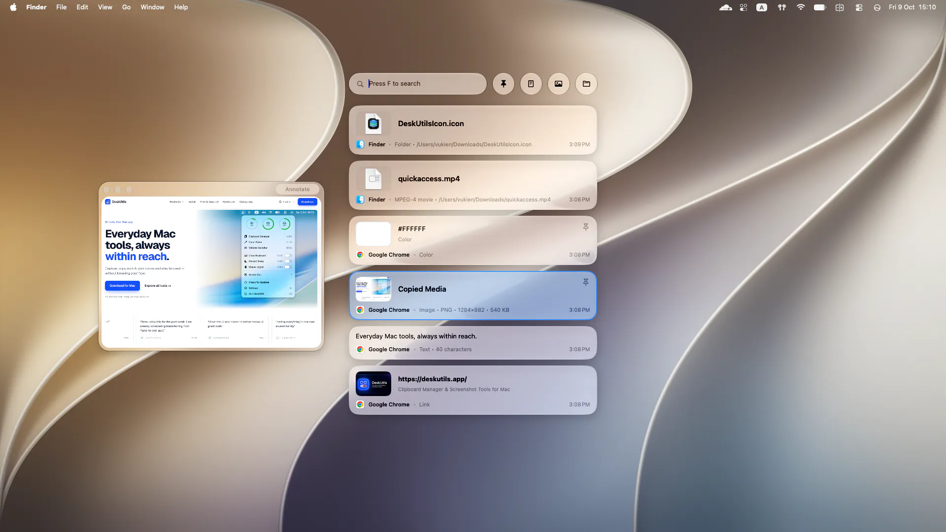
Task: Click the battery status icon
Action: click(820, 7)
